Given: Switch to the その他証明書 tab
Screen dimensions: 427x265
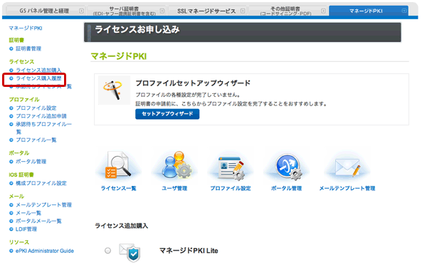Looking at the screenshot, I should tap(288, 11).
